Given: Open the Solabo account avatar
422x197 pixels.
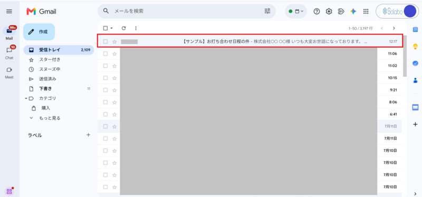Looking at the screenshot, I should click(410, 11).
